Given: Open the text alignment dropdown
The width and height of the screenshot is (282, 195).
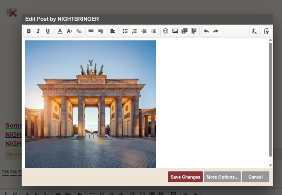Looking at the screenshot, I should coord(113,31).
